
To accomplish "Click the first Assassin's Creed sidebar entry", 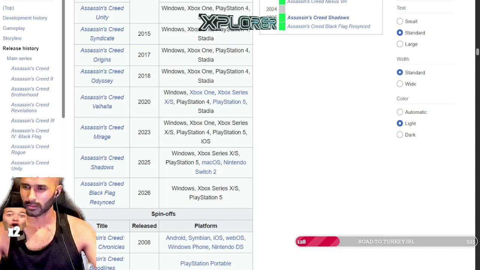I will pyautogui.click(x=30, y=69).
